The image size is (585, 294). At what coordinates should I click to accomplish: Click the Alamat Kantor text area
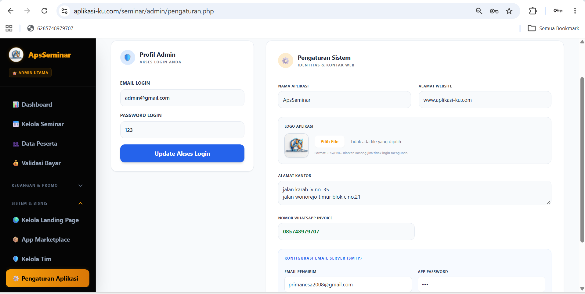click(415, 193)
